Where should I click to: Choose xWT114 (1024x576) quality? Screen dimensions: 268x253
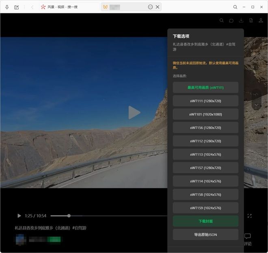click(205, 181)
